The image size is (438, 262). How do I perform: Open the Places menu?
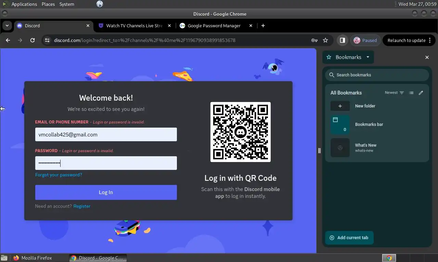(48, 4)
